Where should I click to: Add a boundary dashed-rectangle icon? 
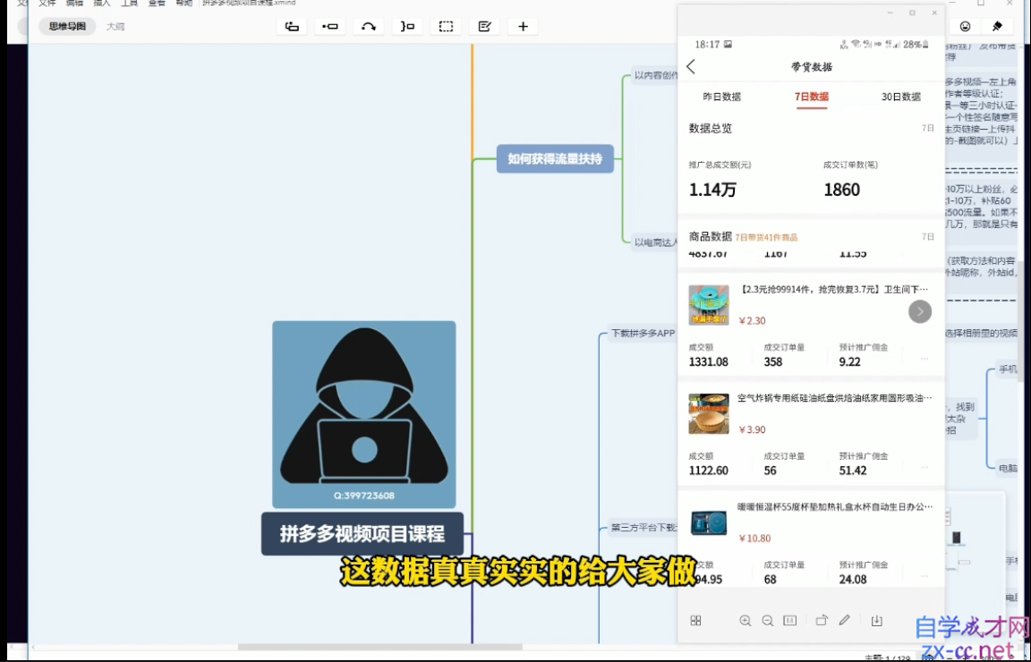tap(446, 26)
